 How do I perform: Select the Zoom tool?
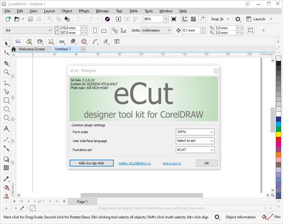click(x=6, y=72)
